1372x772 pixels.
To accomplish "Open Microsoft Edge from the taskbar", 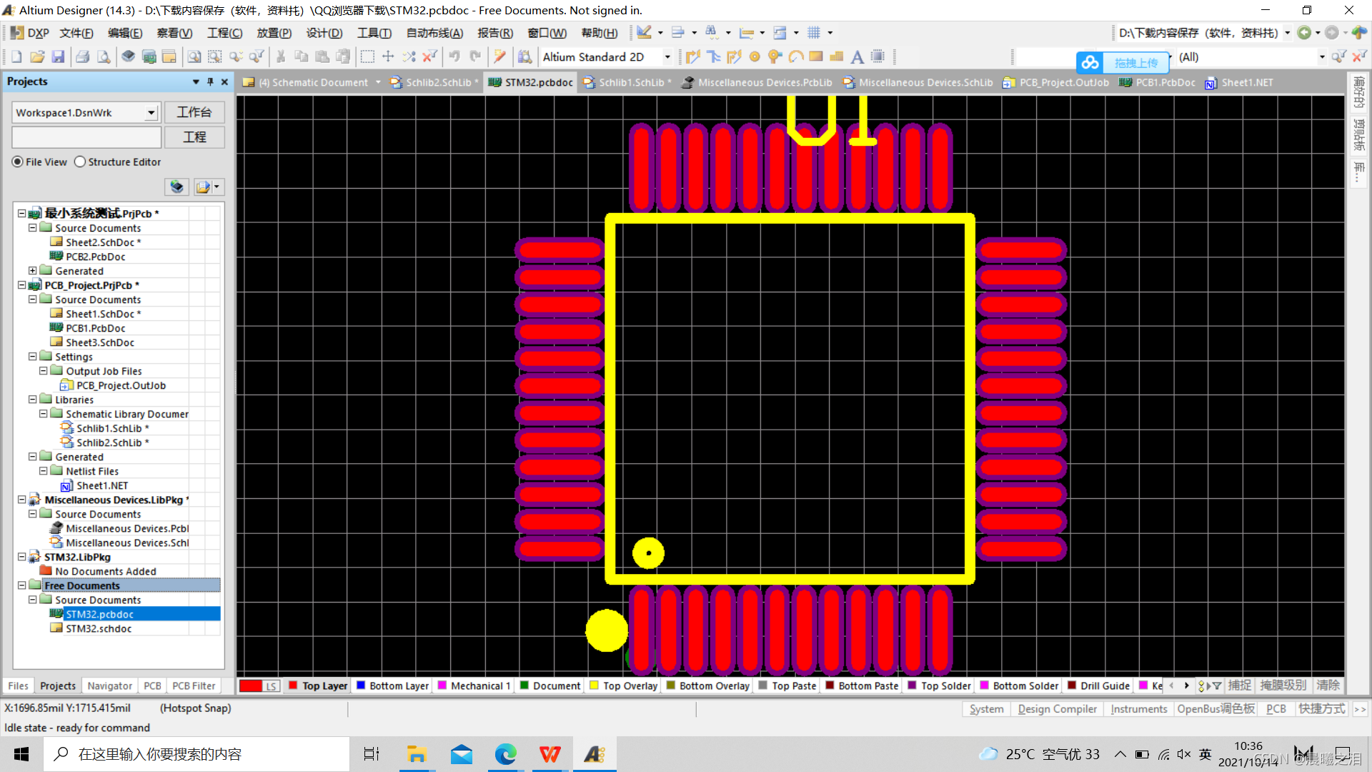I will click(505, 754).
